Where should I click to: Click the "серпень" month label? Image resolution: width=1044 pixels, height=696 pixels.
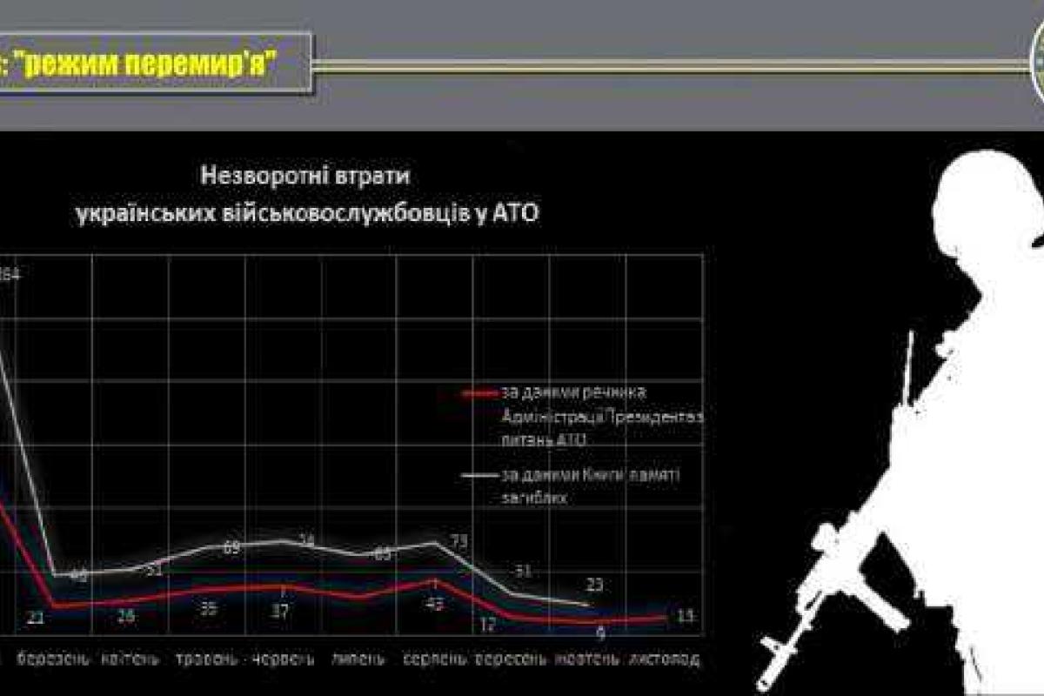coord(437,659)
